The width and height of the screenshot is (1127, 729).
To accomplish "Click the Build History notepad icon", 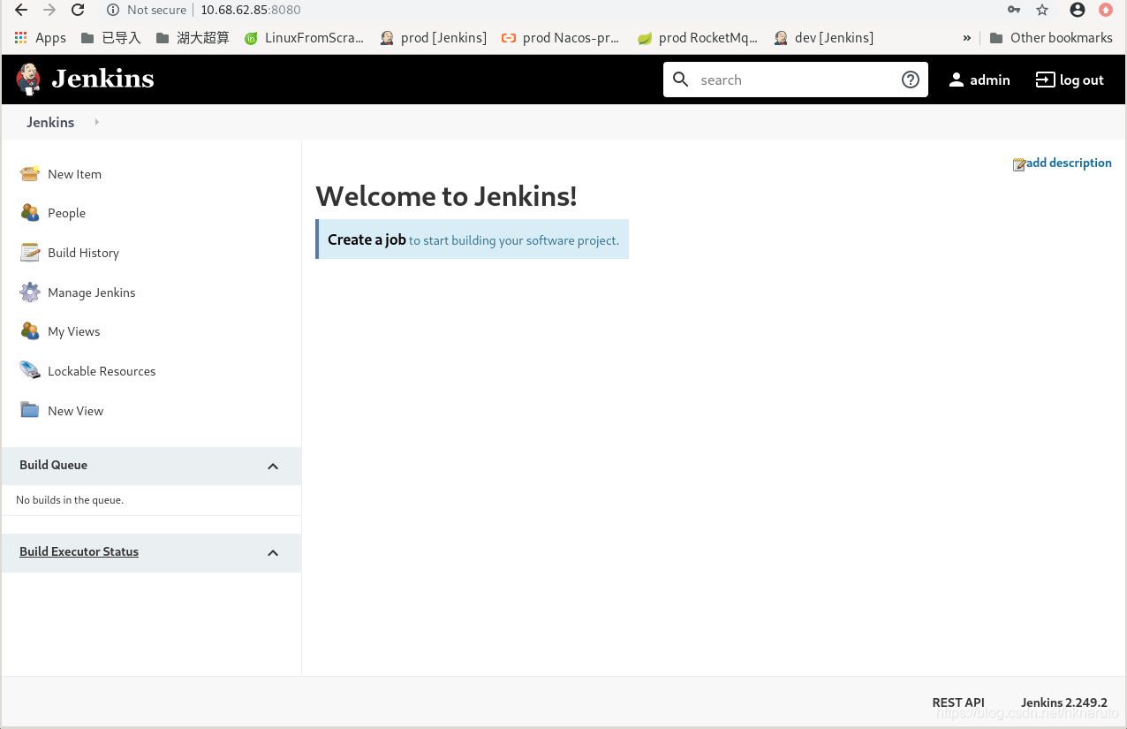I will pyautogui.click(x=30, y=253).
